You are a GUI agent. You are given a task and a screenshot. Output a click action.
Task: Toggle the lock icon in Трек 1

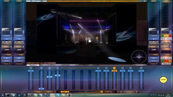(11, 47)
